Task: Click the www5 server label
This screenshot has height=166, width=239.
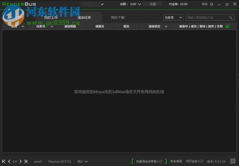Action: click(38, 162)
